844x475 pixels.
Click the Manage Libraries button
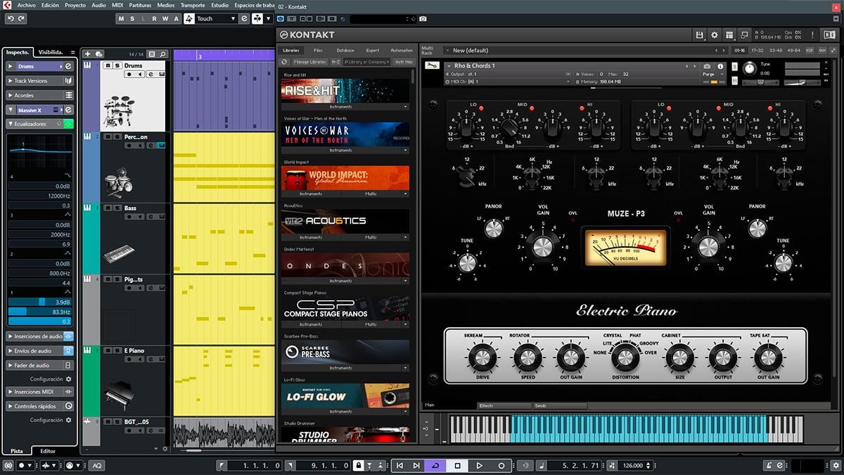click(x=309, y=62)
